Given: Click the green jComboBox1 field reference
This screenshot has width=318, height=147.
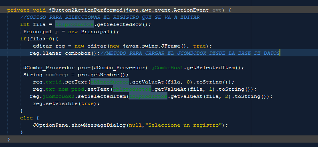Looking at the screenshot, I should pos(167,68).
